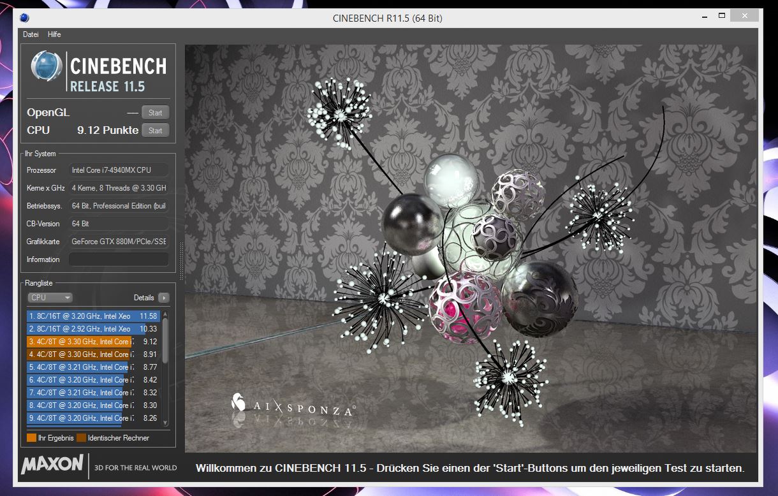Click the ranking list scrollbar thumb
The height and width of the screenshot is (496, 778).
pos(166,341)
